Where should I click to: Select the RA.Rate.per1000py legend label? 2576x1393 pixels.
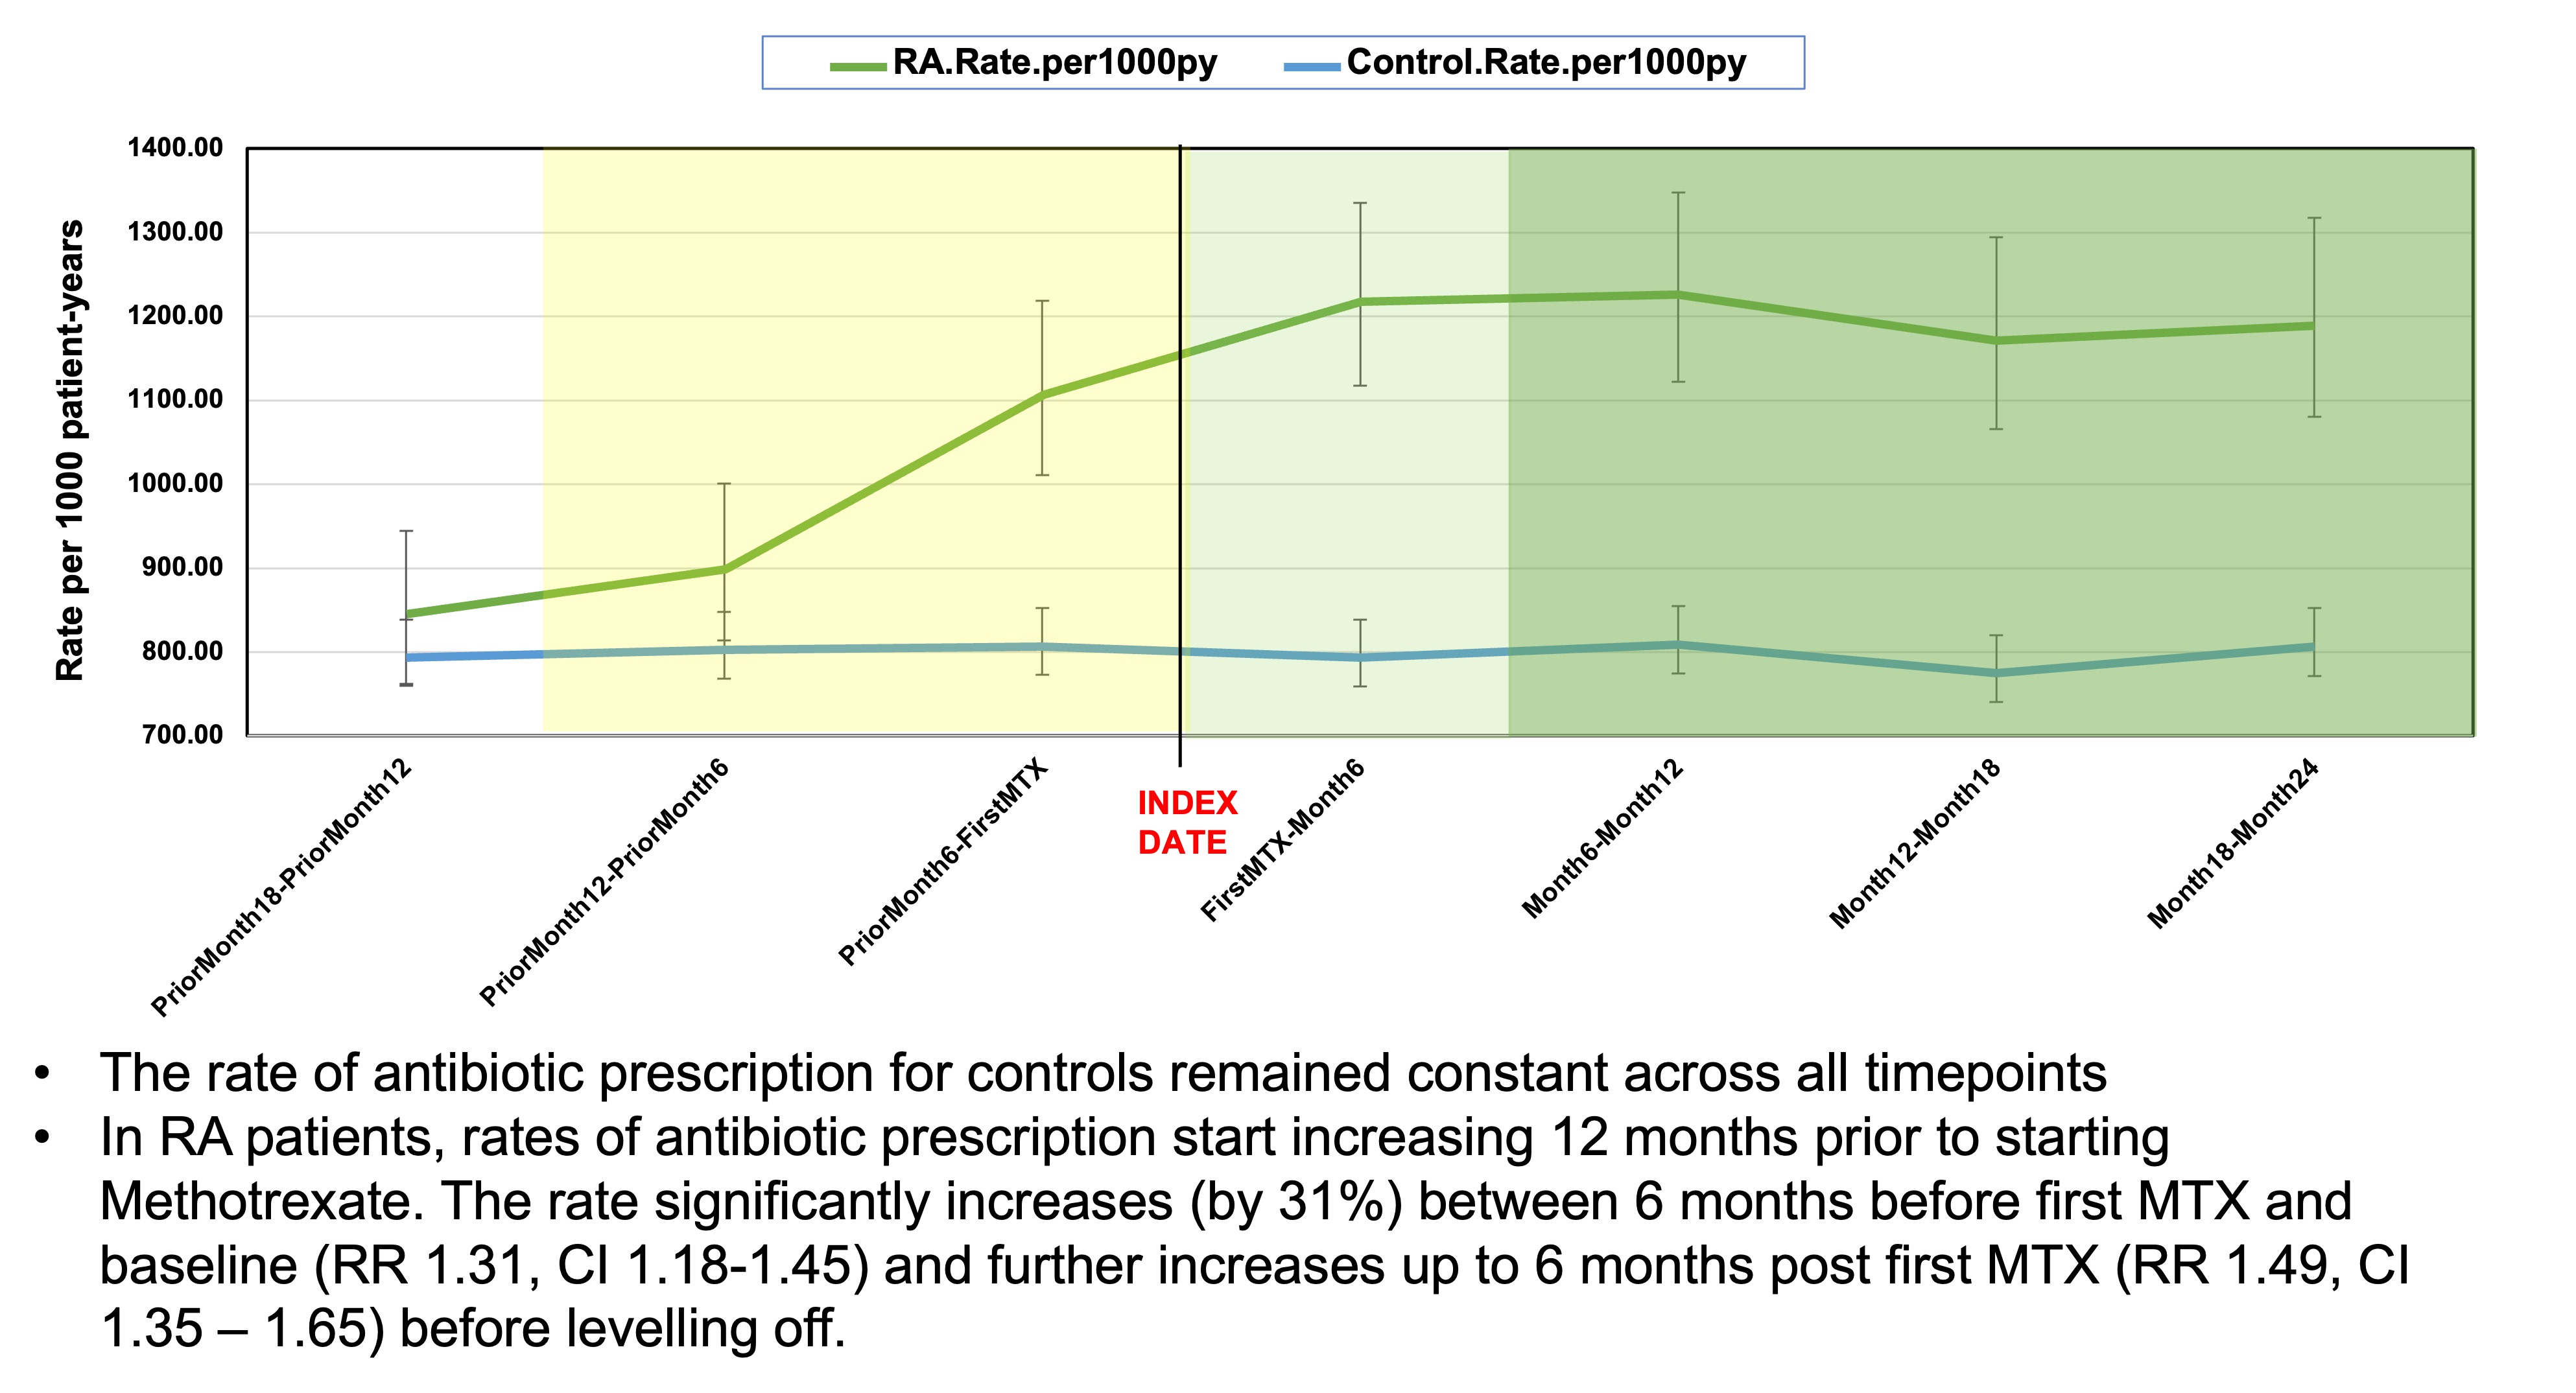tap(1054, 63)
